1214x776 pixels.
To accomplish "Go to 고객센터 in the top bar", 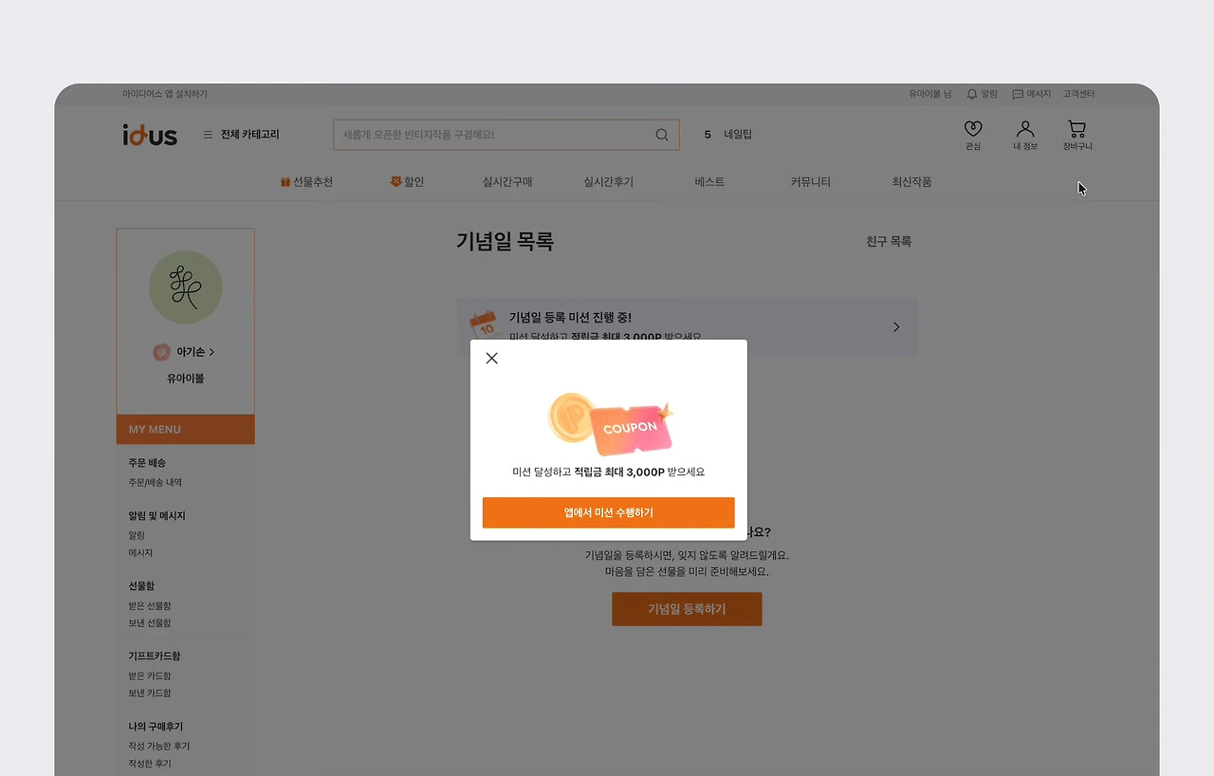I will point(1078,94).
